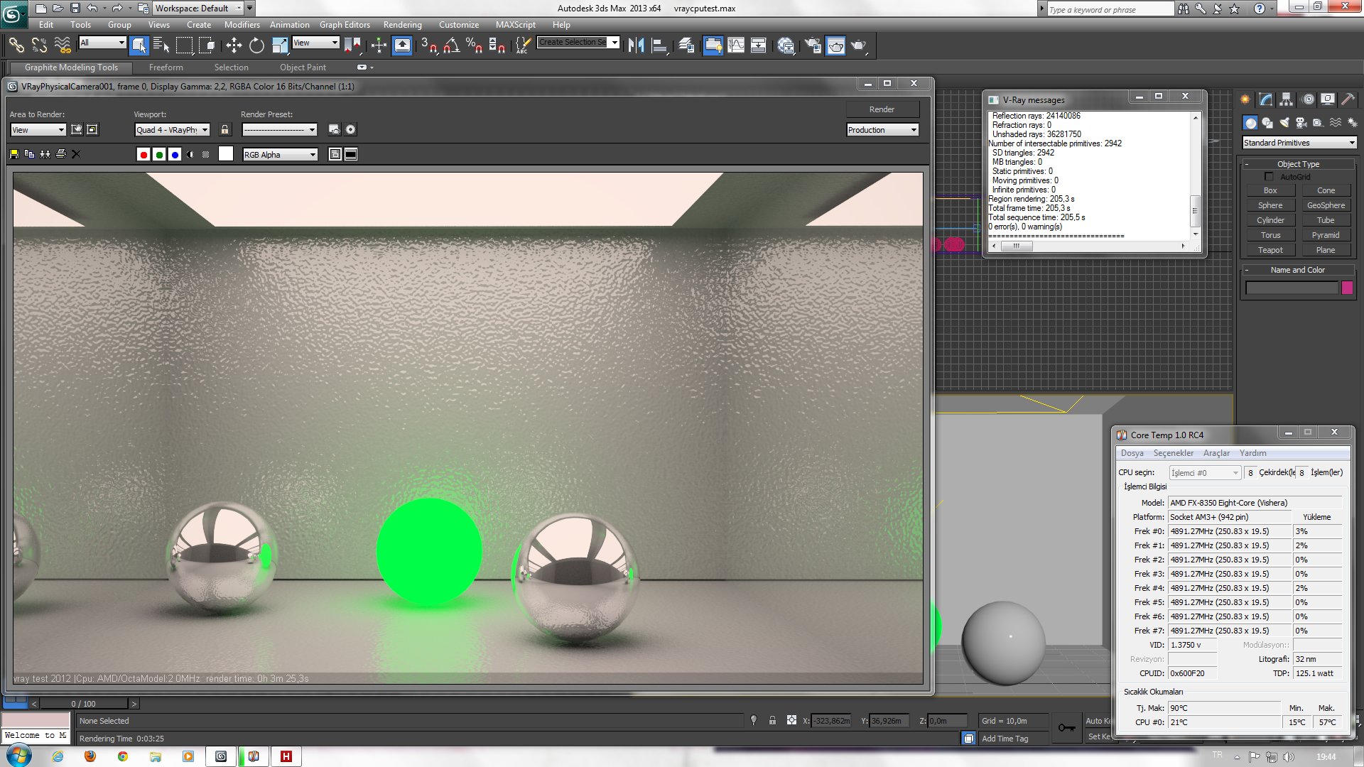Toggle Angle Snap in main toolbar
The width and height of the screenshot is (1364, 767).
pos(451,45)
